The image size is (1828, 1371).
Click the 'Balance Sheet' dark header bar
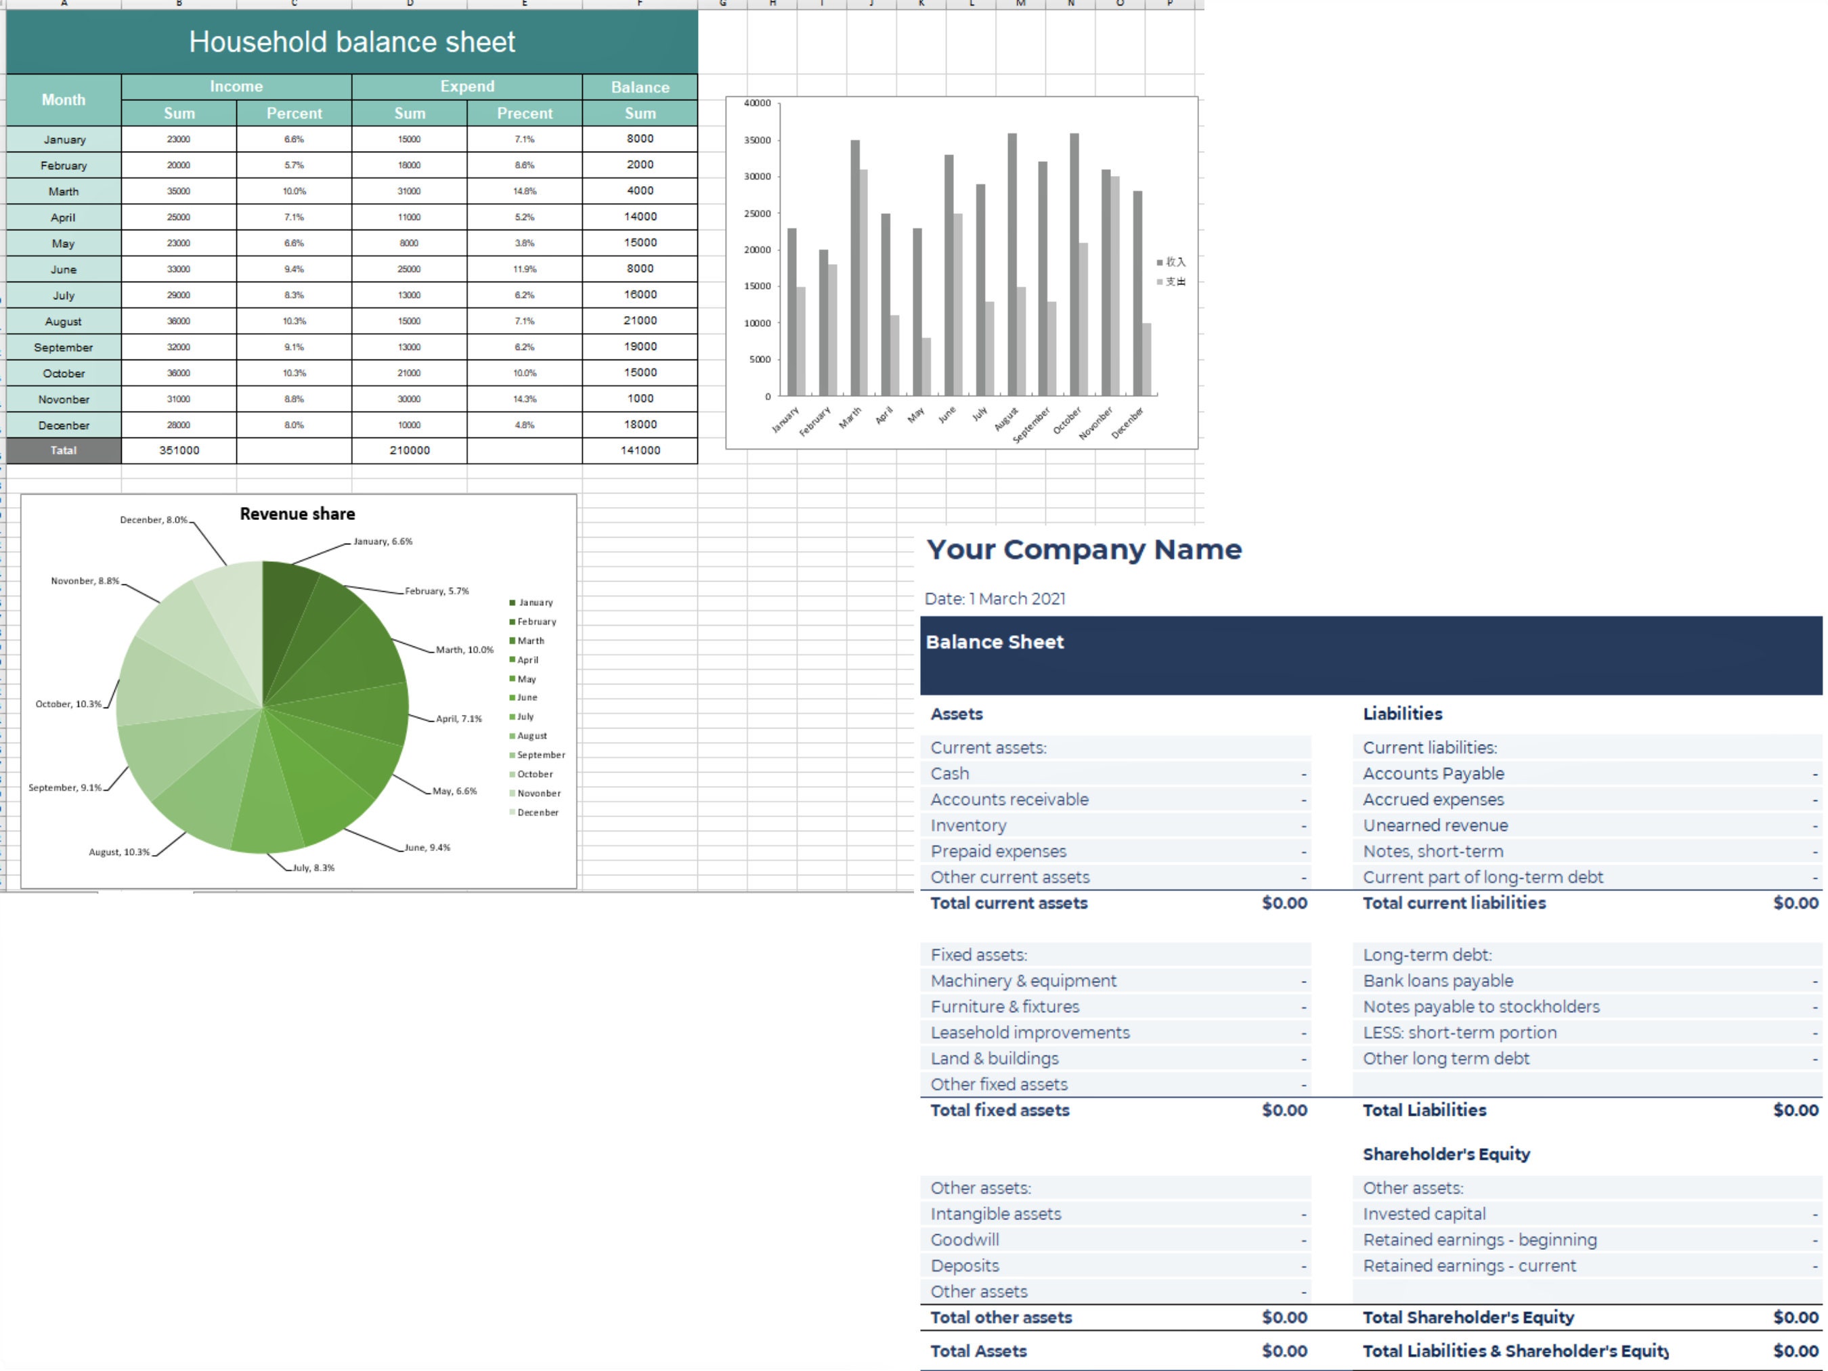(995, 641)
